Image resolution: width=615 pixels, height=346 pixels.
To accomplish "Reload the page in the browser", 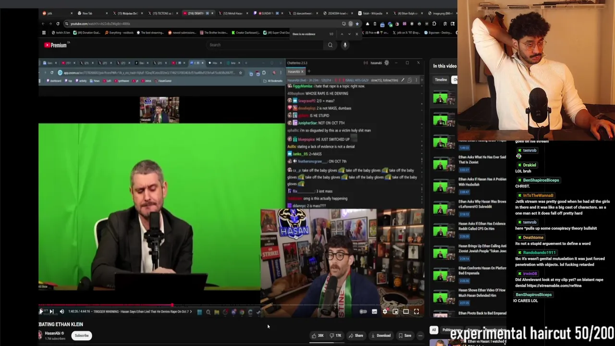I will click(58, 24).
